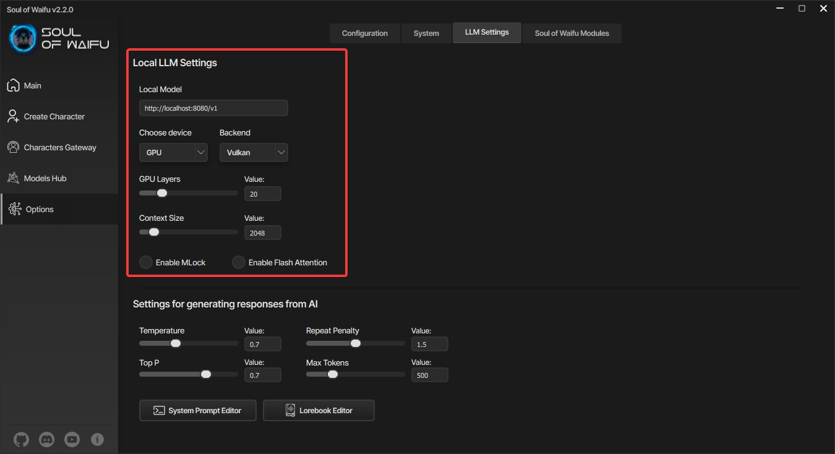Maximize the Soul of Waifu window
835x454 pixels.
(x=802, y=9)
